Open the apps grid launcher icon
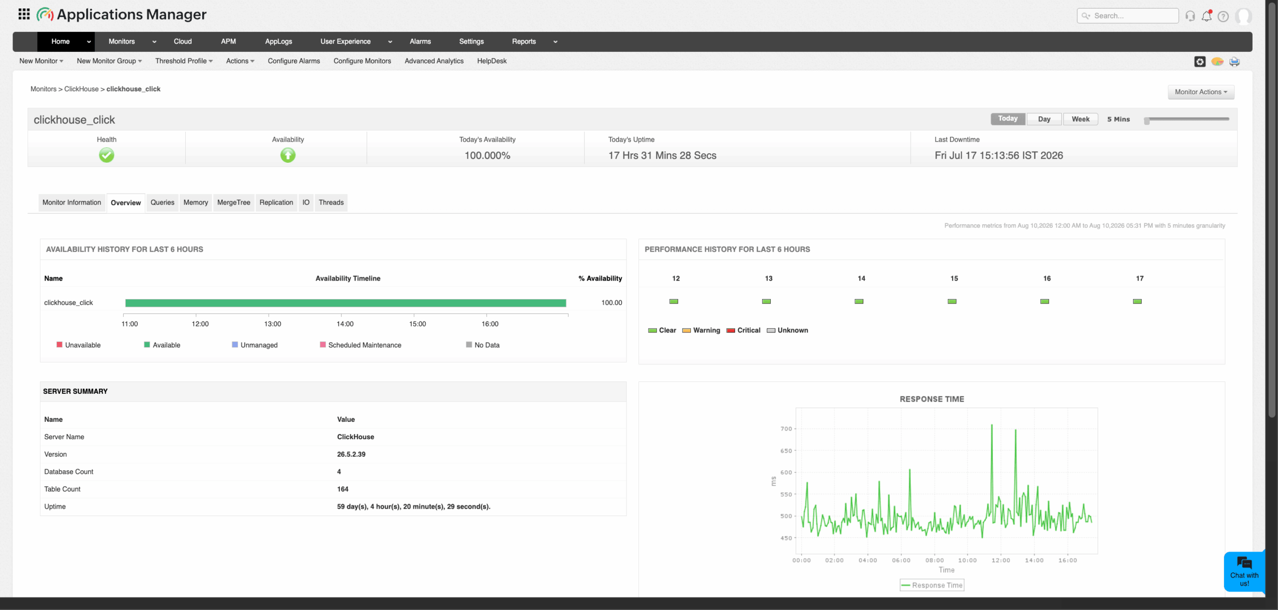The image size is (1278, 610). click(x=24, y=14)
